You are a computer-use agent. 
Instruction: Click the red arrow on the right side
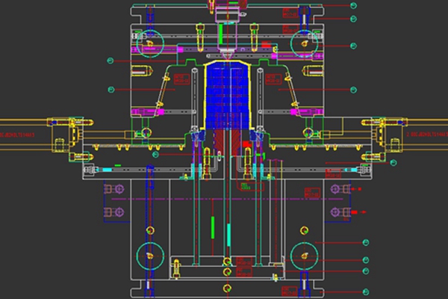pos(361,213)
